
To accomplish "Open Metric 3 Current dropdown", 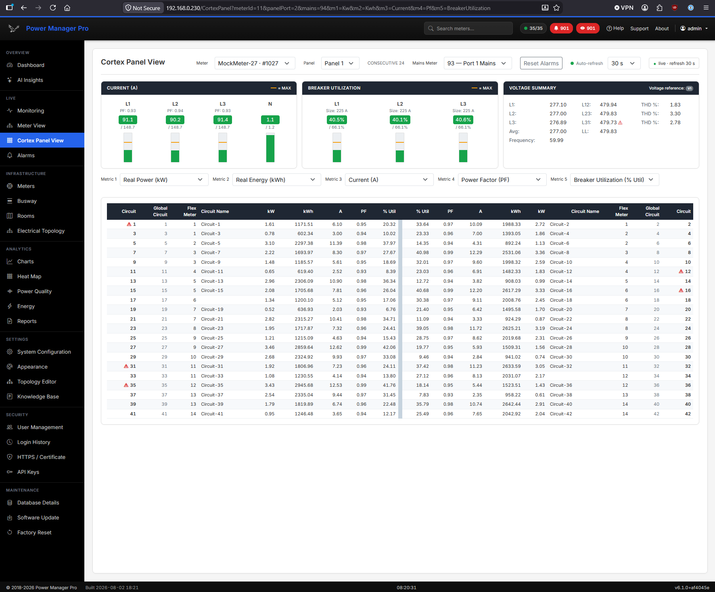I will (389, 180).
